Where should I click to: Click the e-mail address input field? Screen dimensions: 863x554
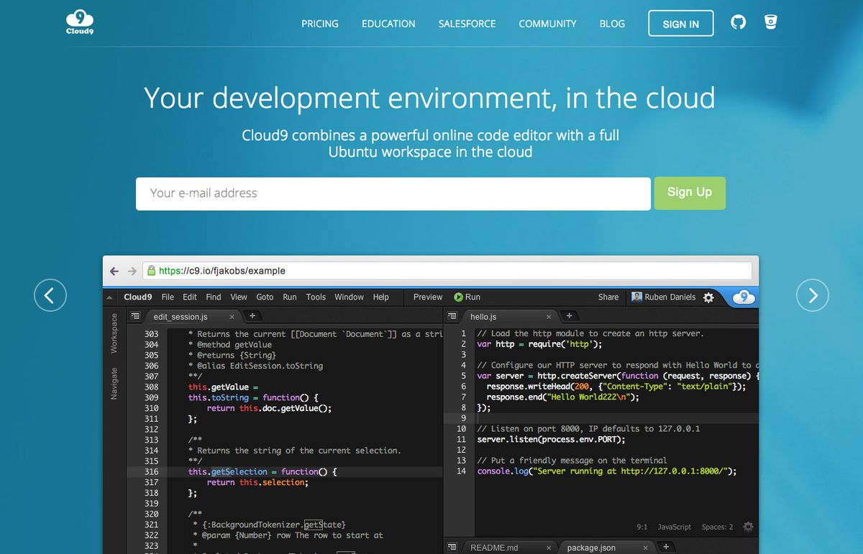(x=393, y=193)
